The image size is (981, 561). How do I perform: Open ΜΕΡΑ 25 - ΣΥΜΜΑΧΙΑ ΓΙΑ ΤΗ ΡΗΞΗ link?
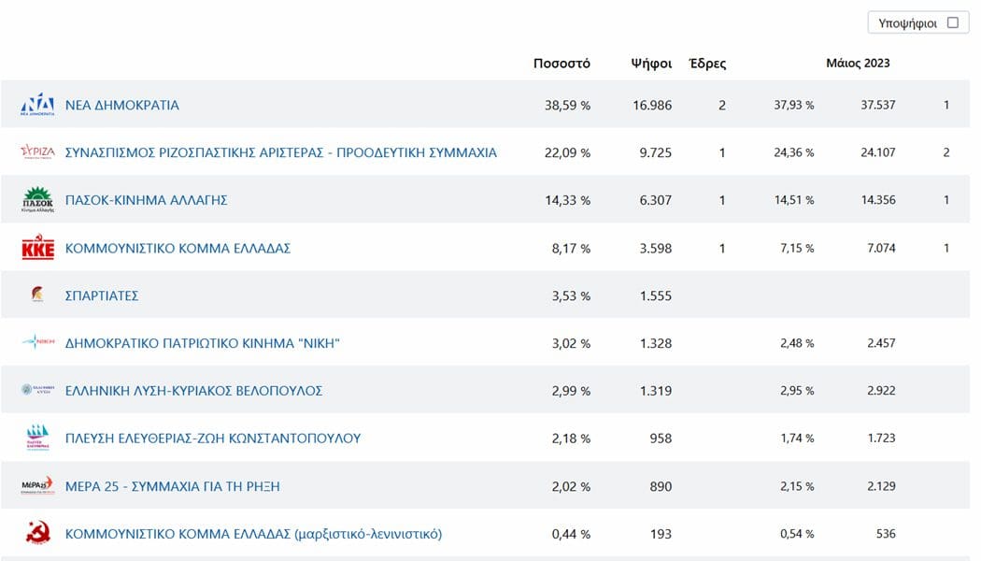pos(173,486)
